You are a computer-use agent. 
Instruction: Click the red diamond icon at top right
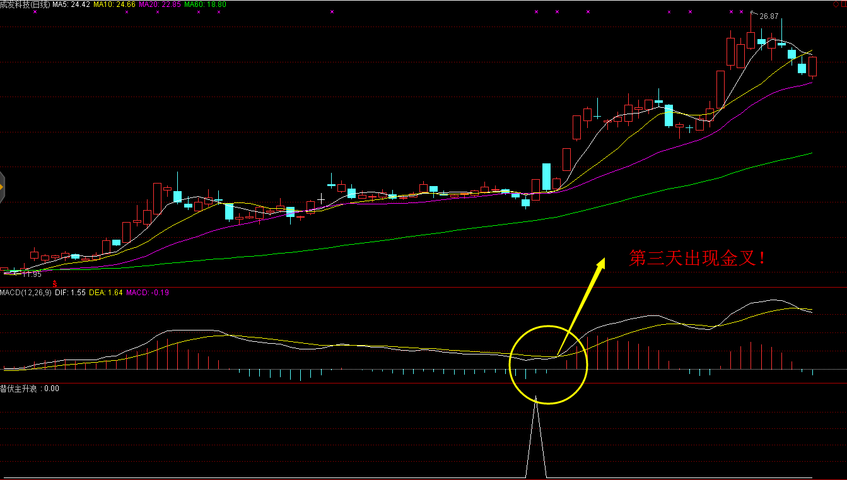[x=836, y=4]
